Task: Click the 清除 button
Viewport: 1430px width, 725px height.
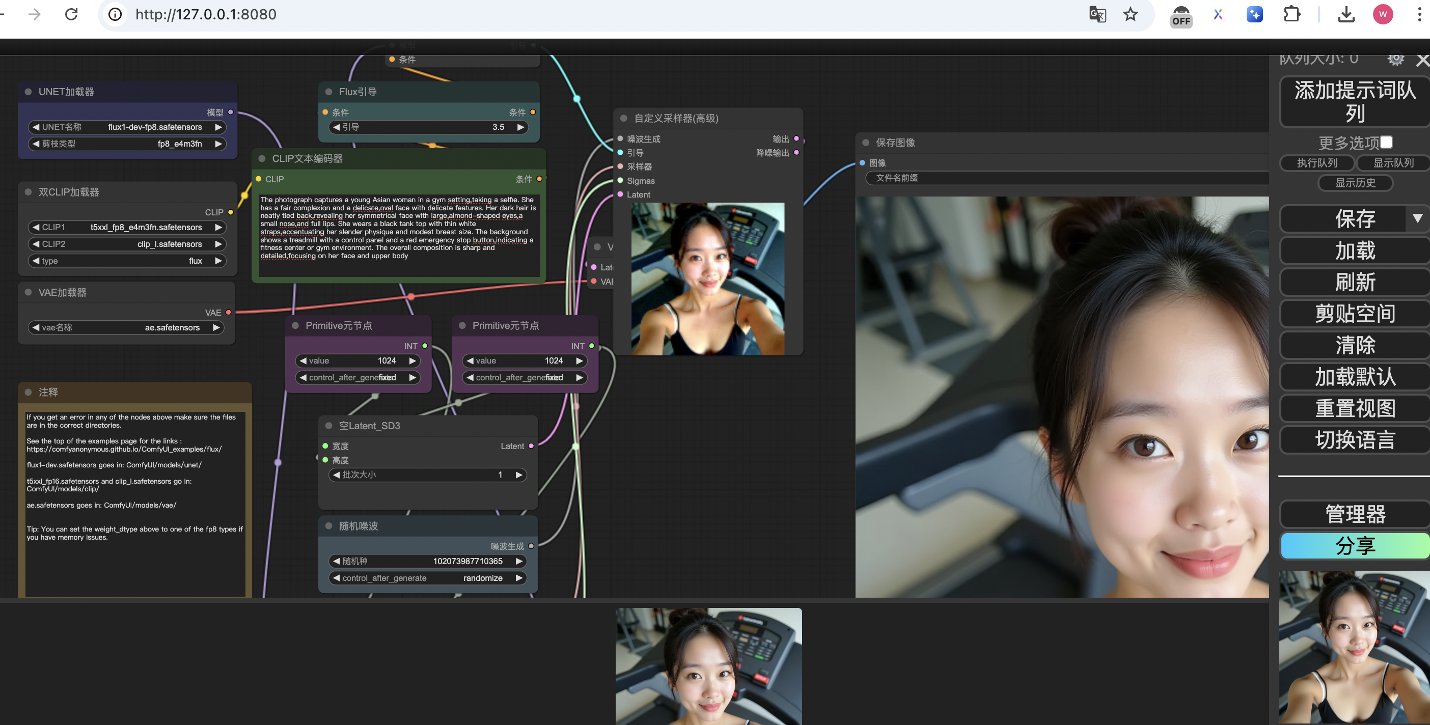Action: [1355, 345]
